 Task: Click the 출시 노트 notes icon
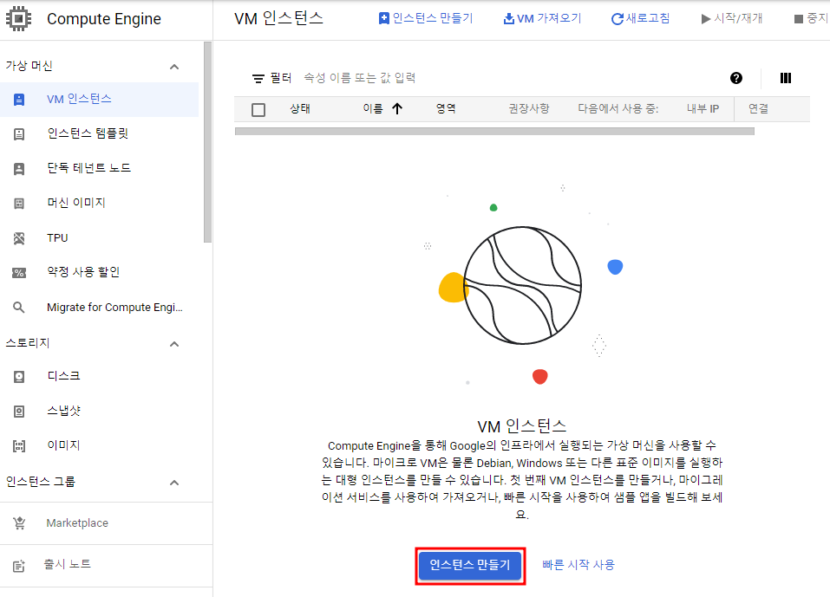[19, 566]
